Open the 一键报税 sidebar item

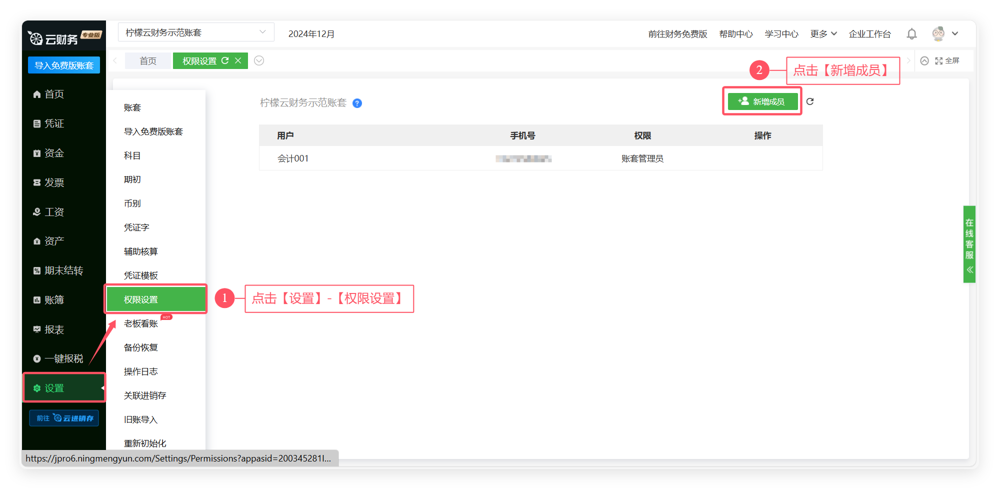[x=63, y=358]
